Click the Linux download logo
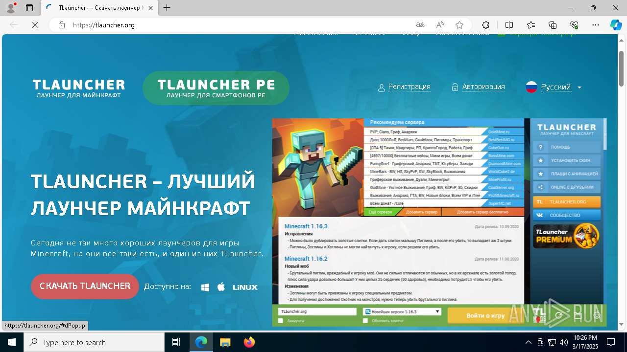This screenshot has height=352, width=627. click(245, 287)
